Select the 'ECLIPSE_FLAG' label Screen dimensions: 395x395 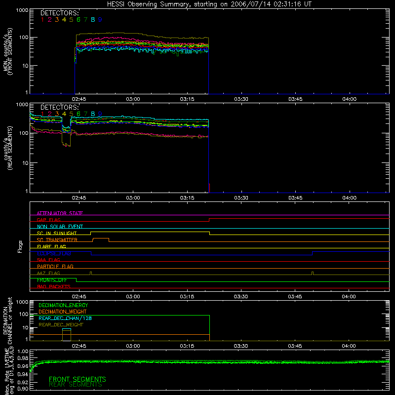coord(54,253)
